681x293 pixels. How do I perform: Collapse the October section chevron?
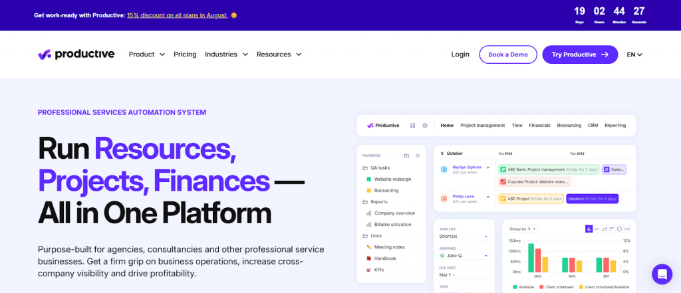tap(442, 153)
